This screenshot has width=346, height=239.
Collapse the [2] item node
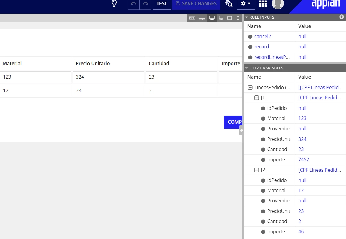click(256, 170)
